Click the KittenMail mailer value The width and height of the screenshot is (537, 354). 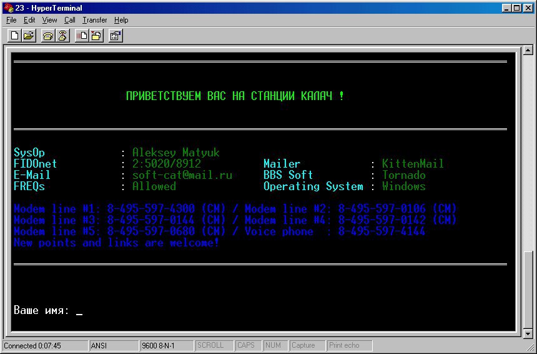(x=413, y=164)
